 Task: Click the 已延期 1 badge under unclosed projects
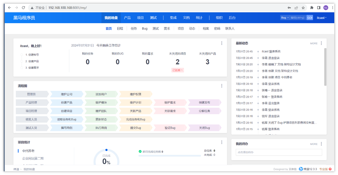coord(178,70)
